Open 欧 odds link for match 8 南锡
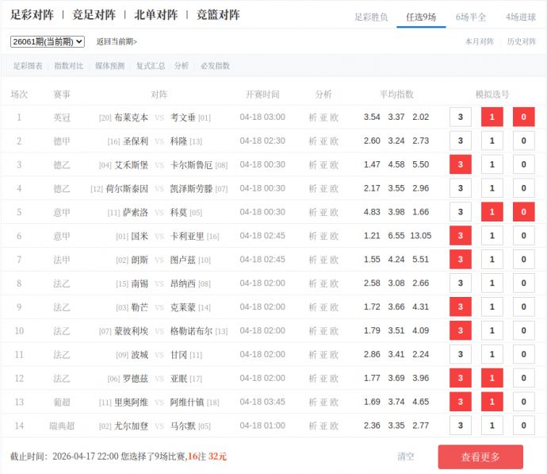This screenshot has height=474, width=547. (335, 283)
